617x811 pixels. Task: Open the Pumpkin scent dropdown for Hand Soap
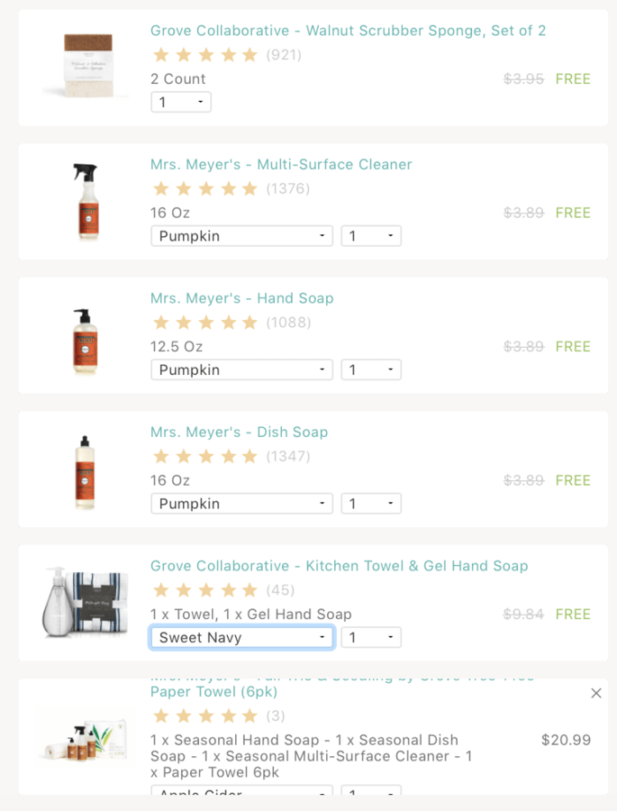[x=241, y=369]
